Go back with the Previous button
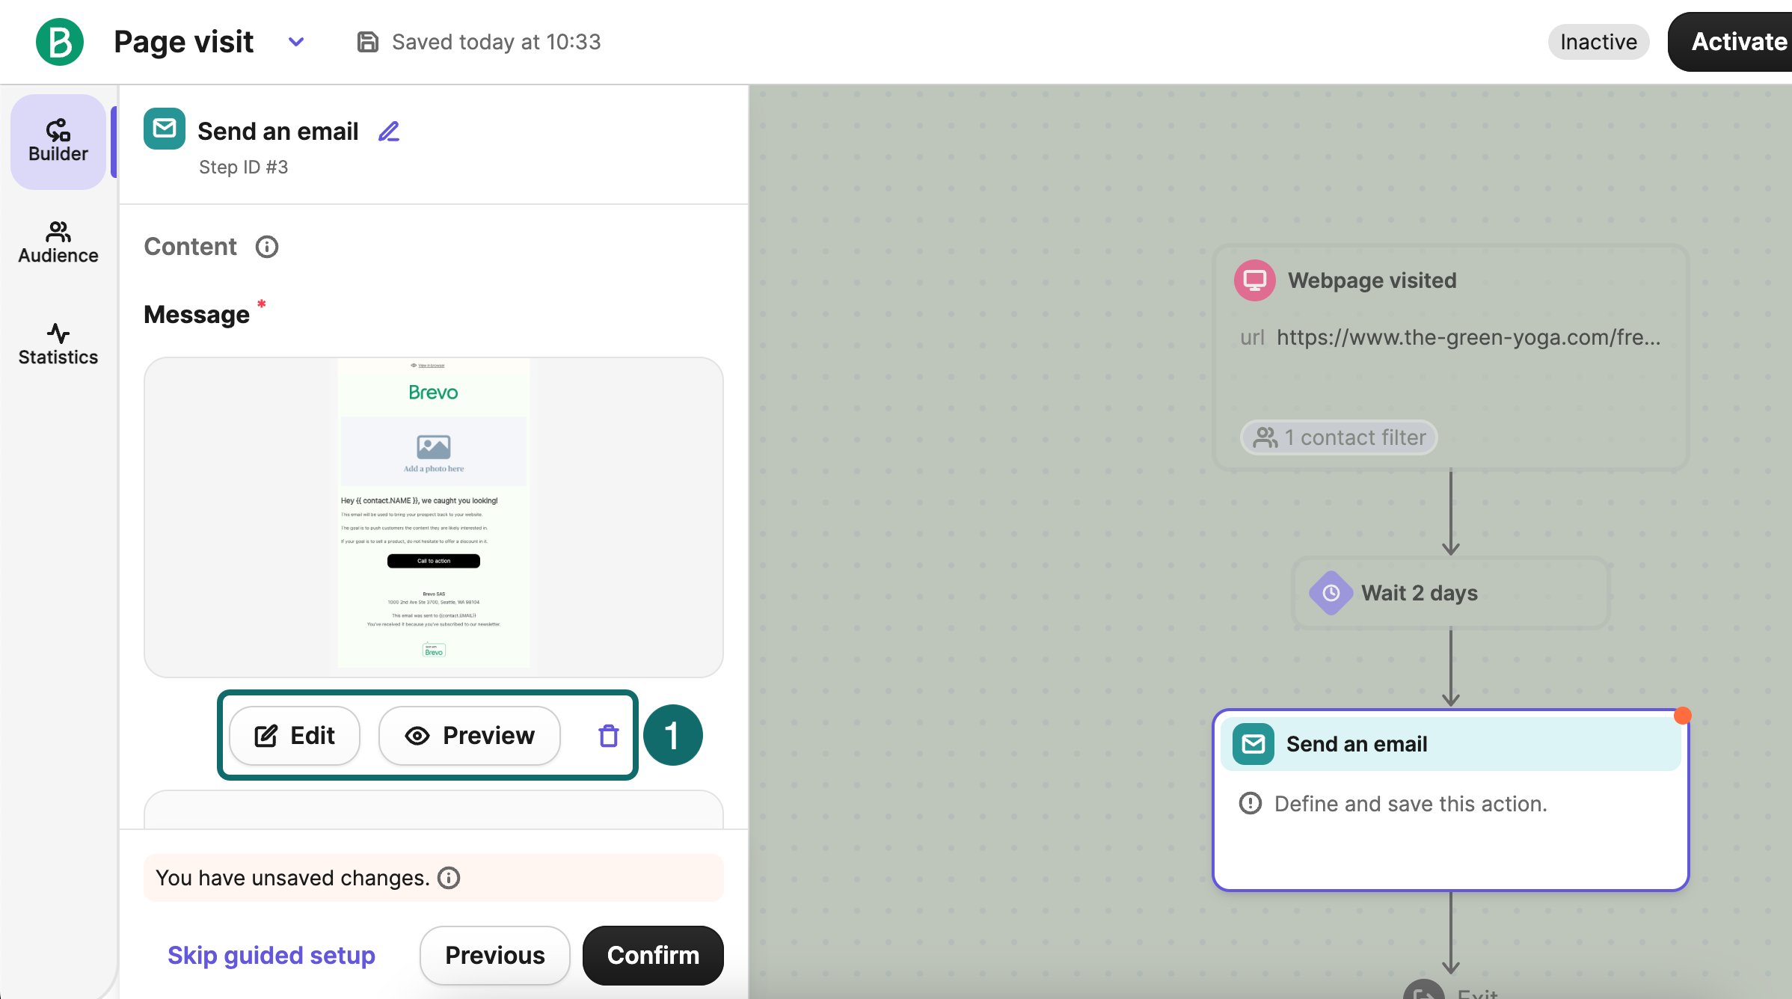 tap(495, 956)
